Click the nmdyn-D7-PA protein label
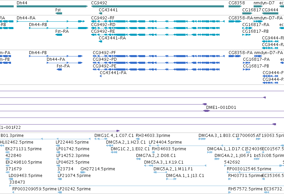The height and width of the screenshot is (194, 284). point(268,53)
